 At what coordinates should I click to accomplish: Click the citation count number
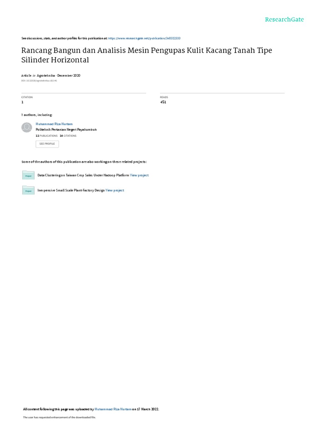22,102
